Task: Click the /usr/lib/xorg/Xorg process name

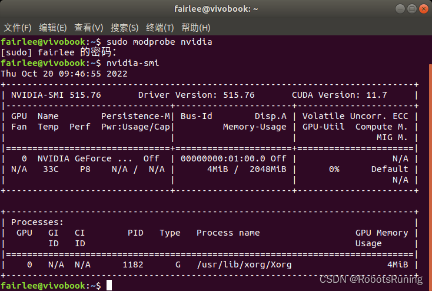Action: [244, 264]
